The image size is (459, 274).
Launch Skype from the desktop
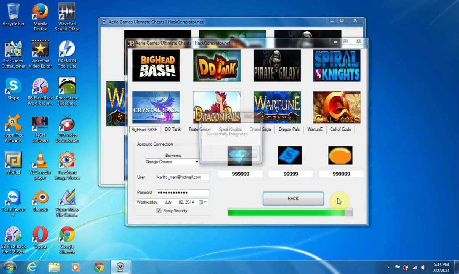coord(13,89)
